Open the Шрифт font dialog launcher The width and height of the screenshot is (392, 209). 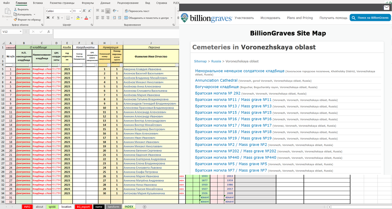[x=92, y=25]
